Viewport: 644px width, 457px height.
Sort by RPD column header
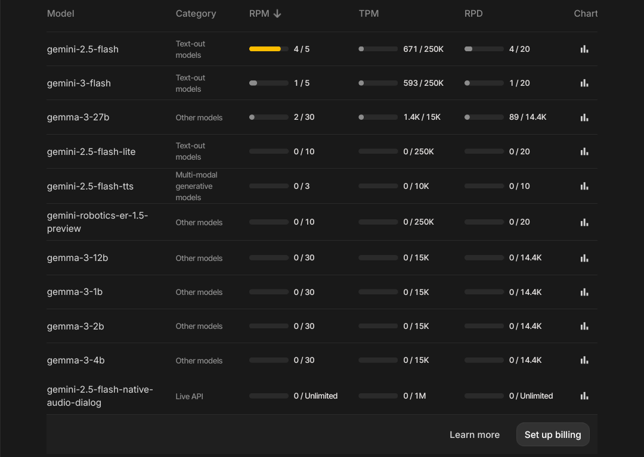473,14
